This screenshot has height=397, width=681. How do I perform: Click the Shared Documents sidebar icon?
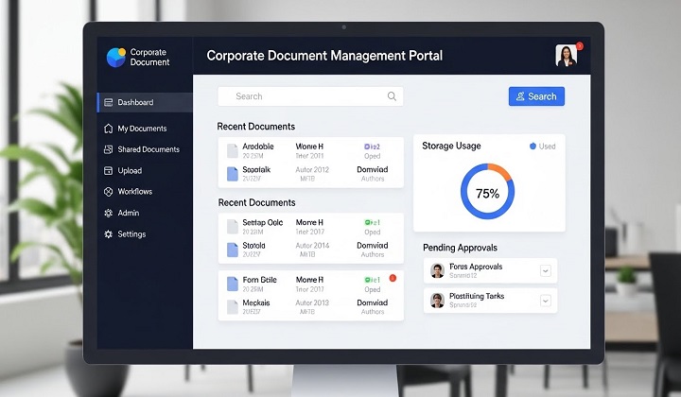pos(108,149)
